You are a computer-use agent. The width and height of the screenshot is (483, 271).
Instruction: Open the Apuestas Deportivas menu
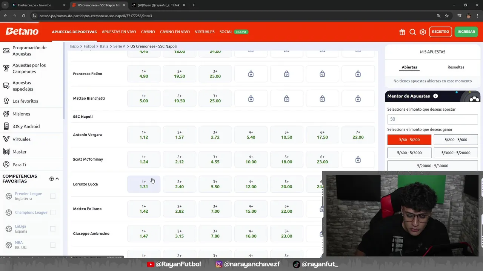coord(74,32)
